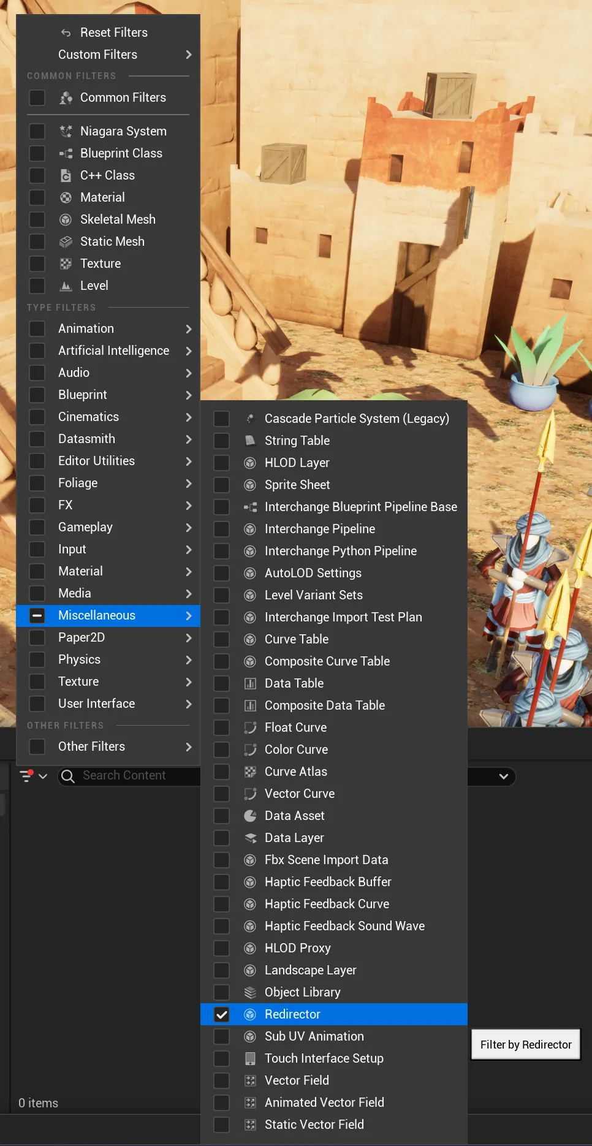Select the Color Curve entry
Image resolution: width=592 pixels, height=1146 pixels.
(x=334, y=749)
